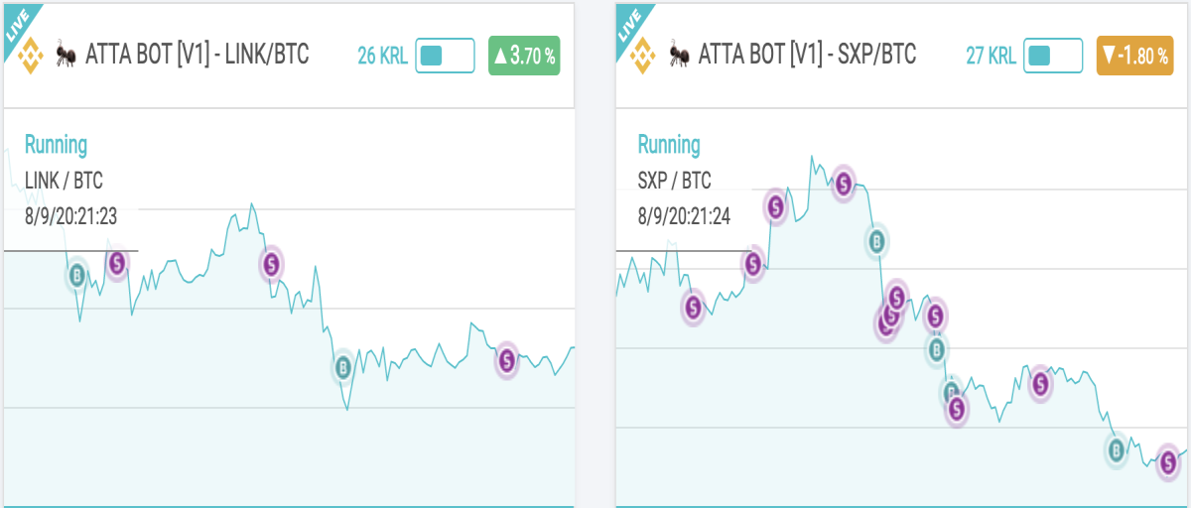Select the lowest buy marker on the LINK/BTC chart
Viewport: 1191px width, 508px height.
(343, 368)
